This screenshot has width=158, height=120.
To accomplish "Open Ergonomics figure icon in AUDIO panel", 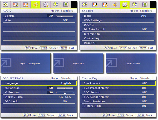I will [x=56, y=4].
